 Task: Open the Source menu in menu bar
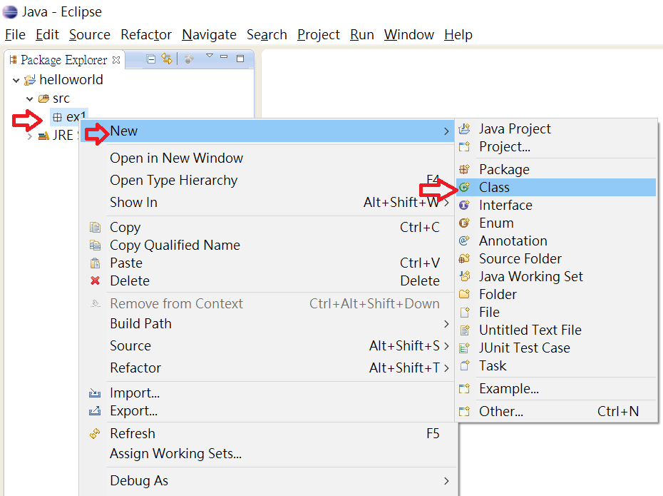[90, 35]
